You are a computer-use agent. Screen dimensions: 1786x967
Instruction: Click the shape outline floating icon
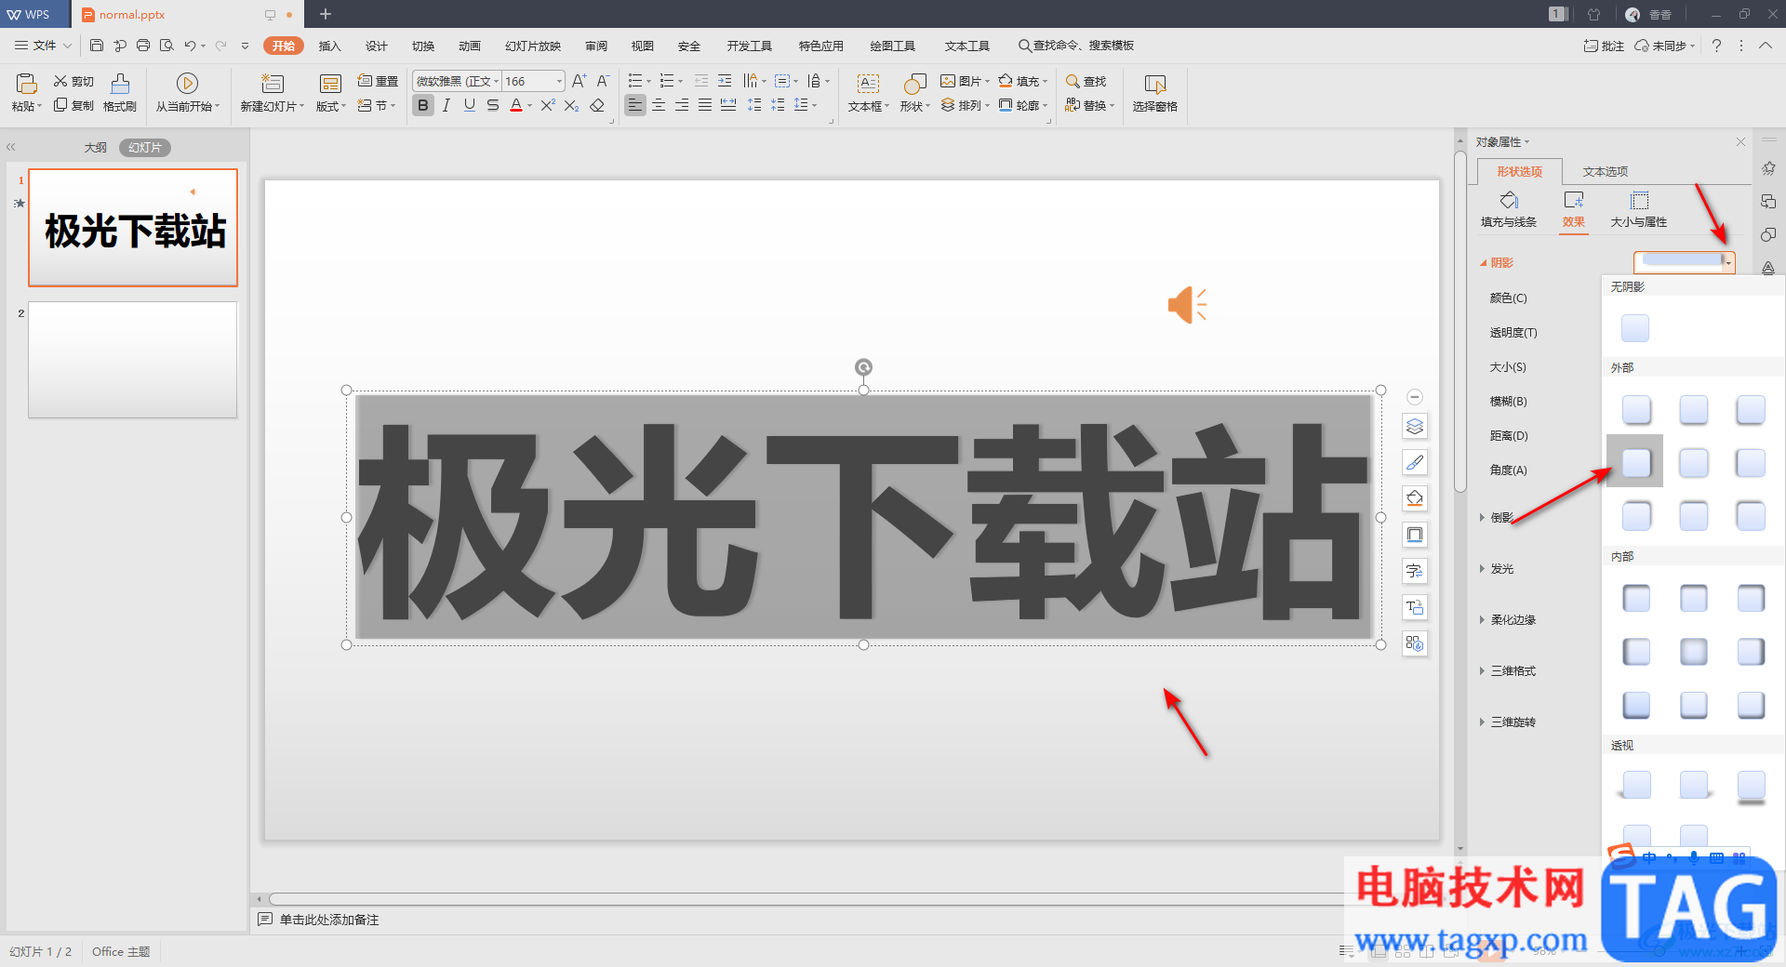click(x=1415, y=536)
